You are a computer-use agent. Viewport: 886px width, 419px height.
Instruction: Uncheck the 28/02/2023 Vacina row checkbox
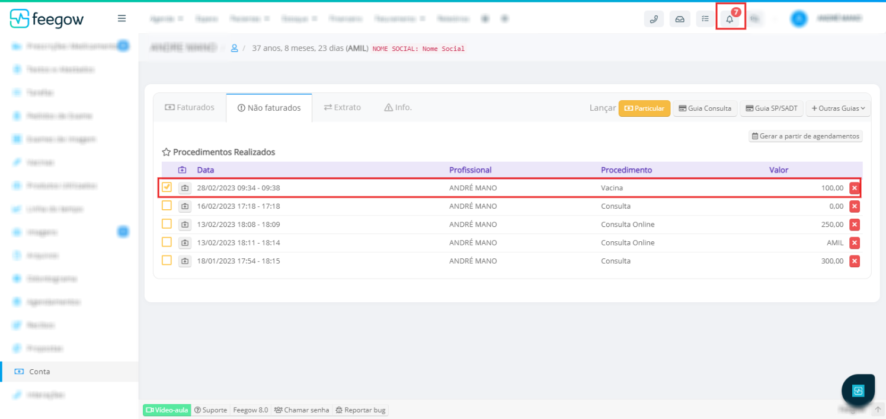pos(167,187)
